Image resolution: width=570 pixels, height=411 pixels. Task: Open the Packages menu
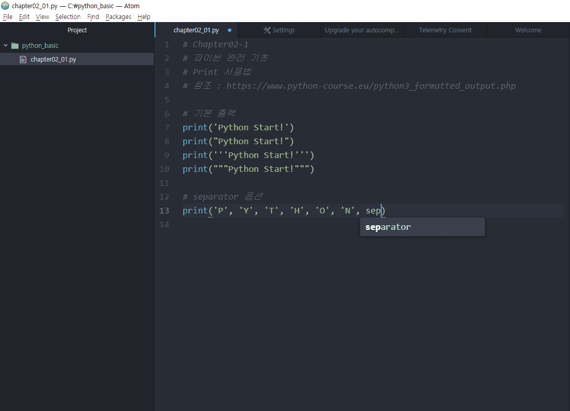118,17
